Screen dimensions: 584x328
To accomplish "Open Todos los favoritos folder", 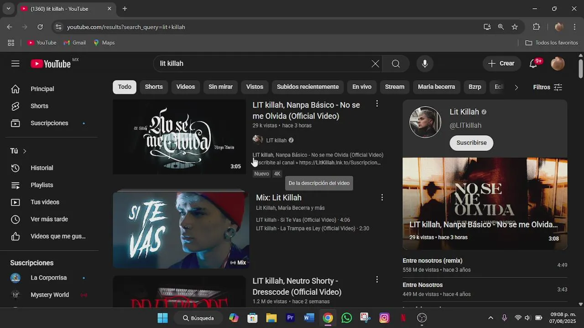I will (552, 42).
